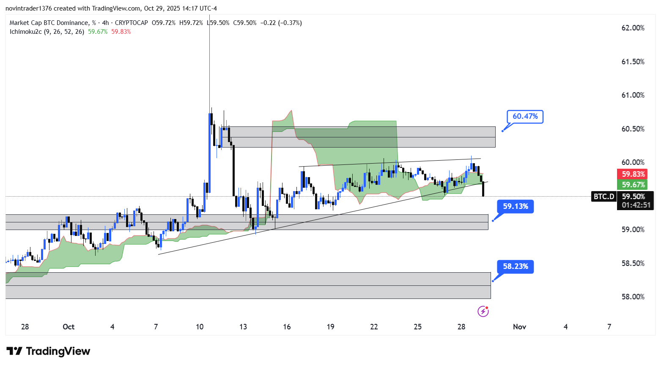Select the blue 58.23% callout label
This screenshot has width=661, height=367.
coord(515,266)
